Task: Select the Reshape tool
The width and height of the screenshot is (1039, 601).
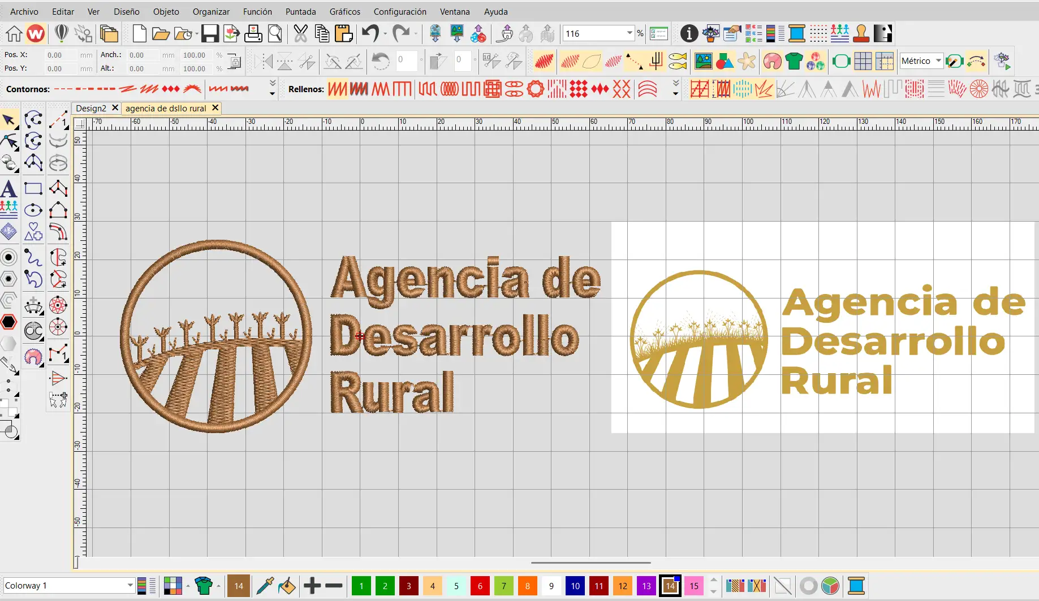Action: (10, 142)
